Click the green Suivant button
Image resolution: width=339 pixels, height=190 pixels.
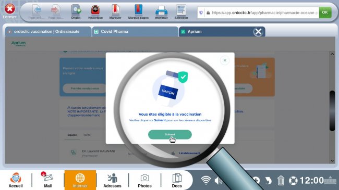[170, 134]
